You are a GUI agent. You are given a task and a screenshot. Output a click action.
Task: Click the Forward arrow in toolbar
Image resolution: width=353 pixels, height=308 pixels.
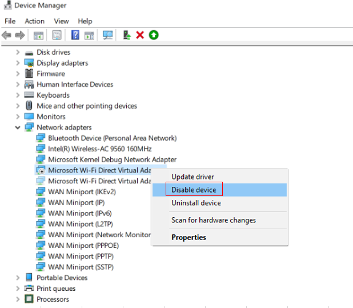(x=20, y=35)
